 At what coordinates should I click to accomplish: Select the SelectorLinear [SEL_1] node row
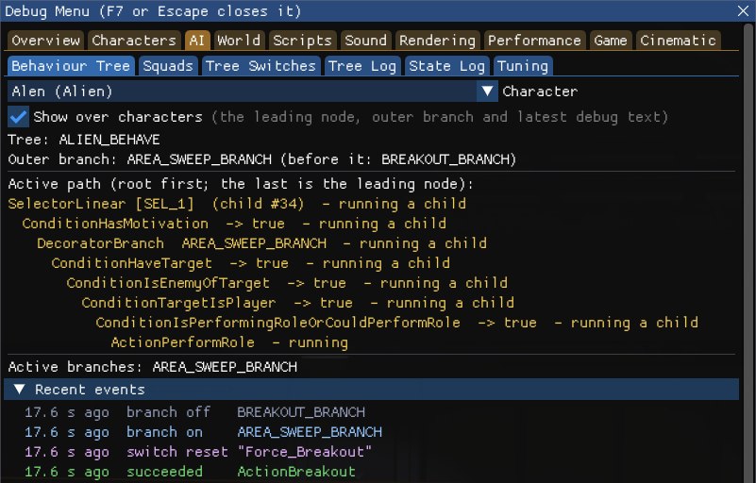coord(237,204)
